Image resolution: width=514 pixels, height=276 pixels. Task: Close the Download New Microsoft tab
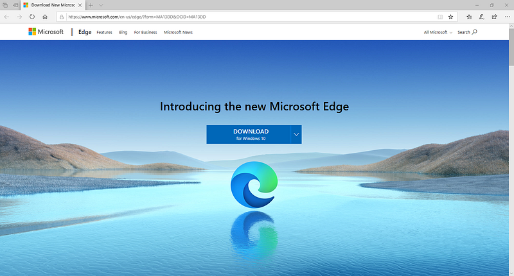(x=80, y=5)
